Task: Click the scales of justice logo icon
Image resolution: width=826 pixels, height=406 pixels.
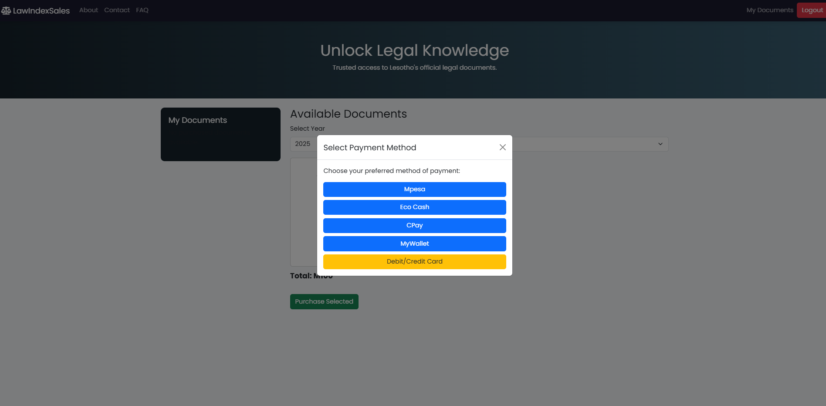Action: (x=6, y=10)
